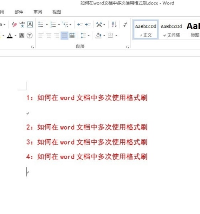Screen dimensions: 200x214
Task: Click the Clear All Formatting eraser icon
Action: click(14, 24)
